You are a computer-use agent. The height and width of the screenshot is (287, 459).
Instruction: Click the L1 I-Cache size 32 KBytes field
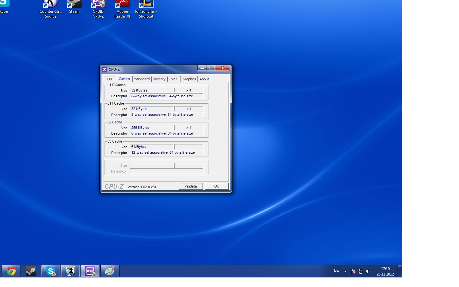[x=152, y=109]
